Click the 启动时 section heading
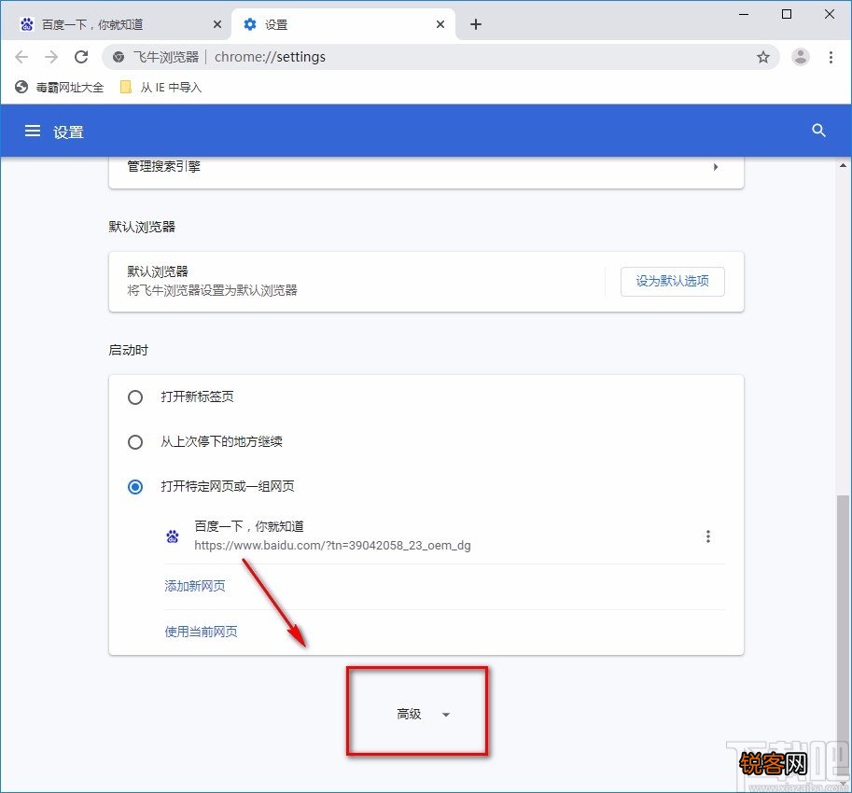The image size is (852, 793). click(128, 351)
